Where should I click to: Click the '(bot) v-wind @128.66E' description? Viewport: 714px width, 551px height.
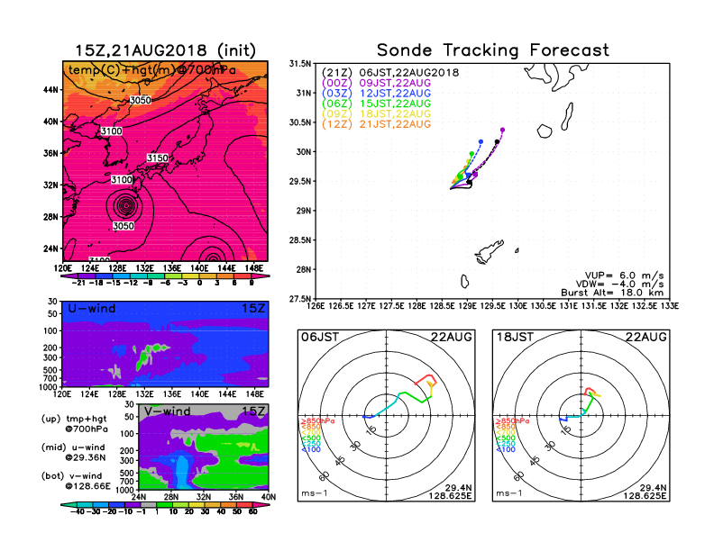pos(76,481)
